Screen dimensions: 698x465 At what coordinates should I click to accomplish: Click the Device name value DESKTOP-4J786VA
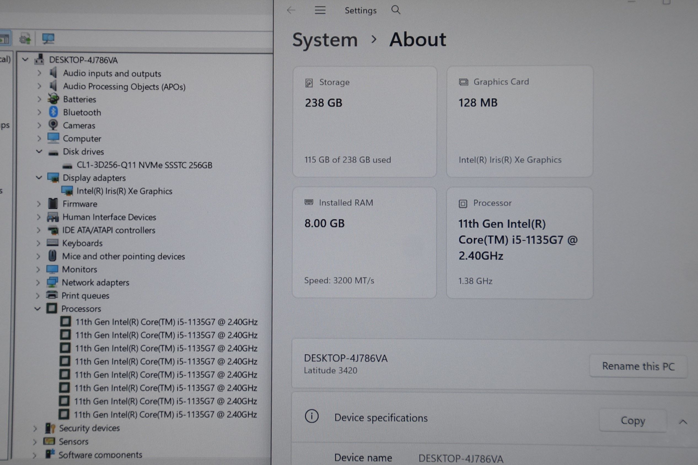click(461, 459)
